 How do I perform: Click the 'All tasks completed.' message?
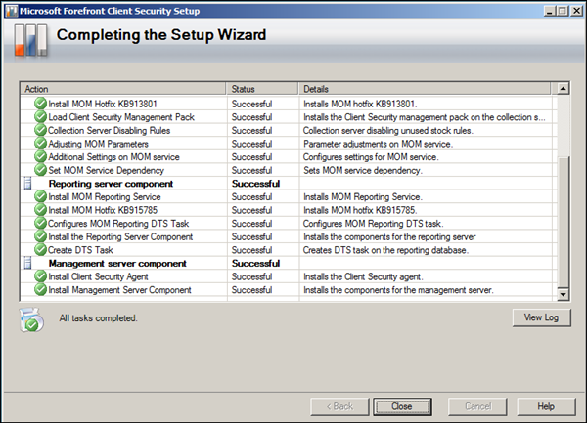pos(98,318)
